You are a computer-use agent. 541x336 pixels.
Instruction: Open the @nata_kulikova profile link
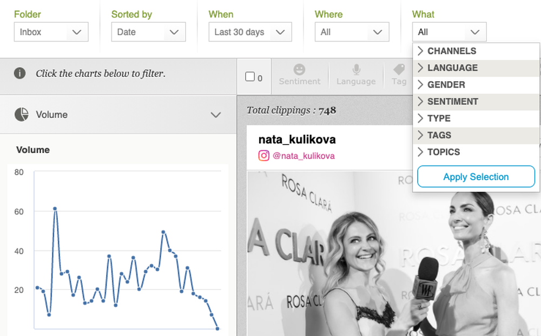coord(304,156)
